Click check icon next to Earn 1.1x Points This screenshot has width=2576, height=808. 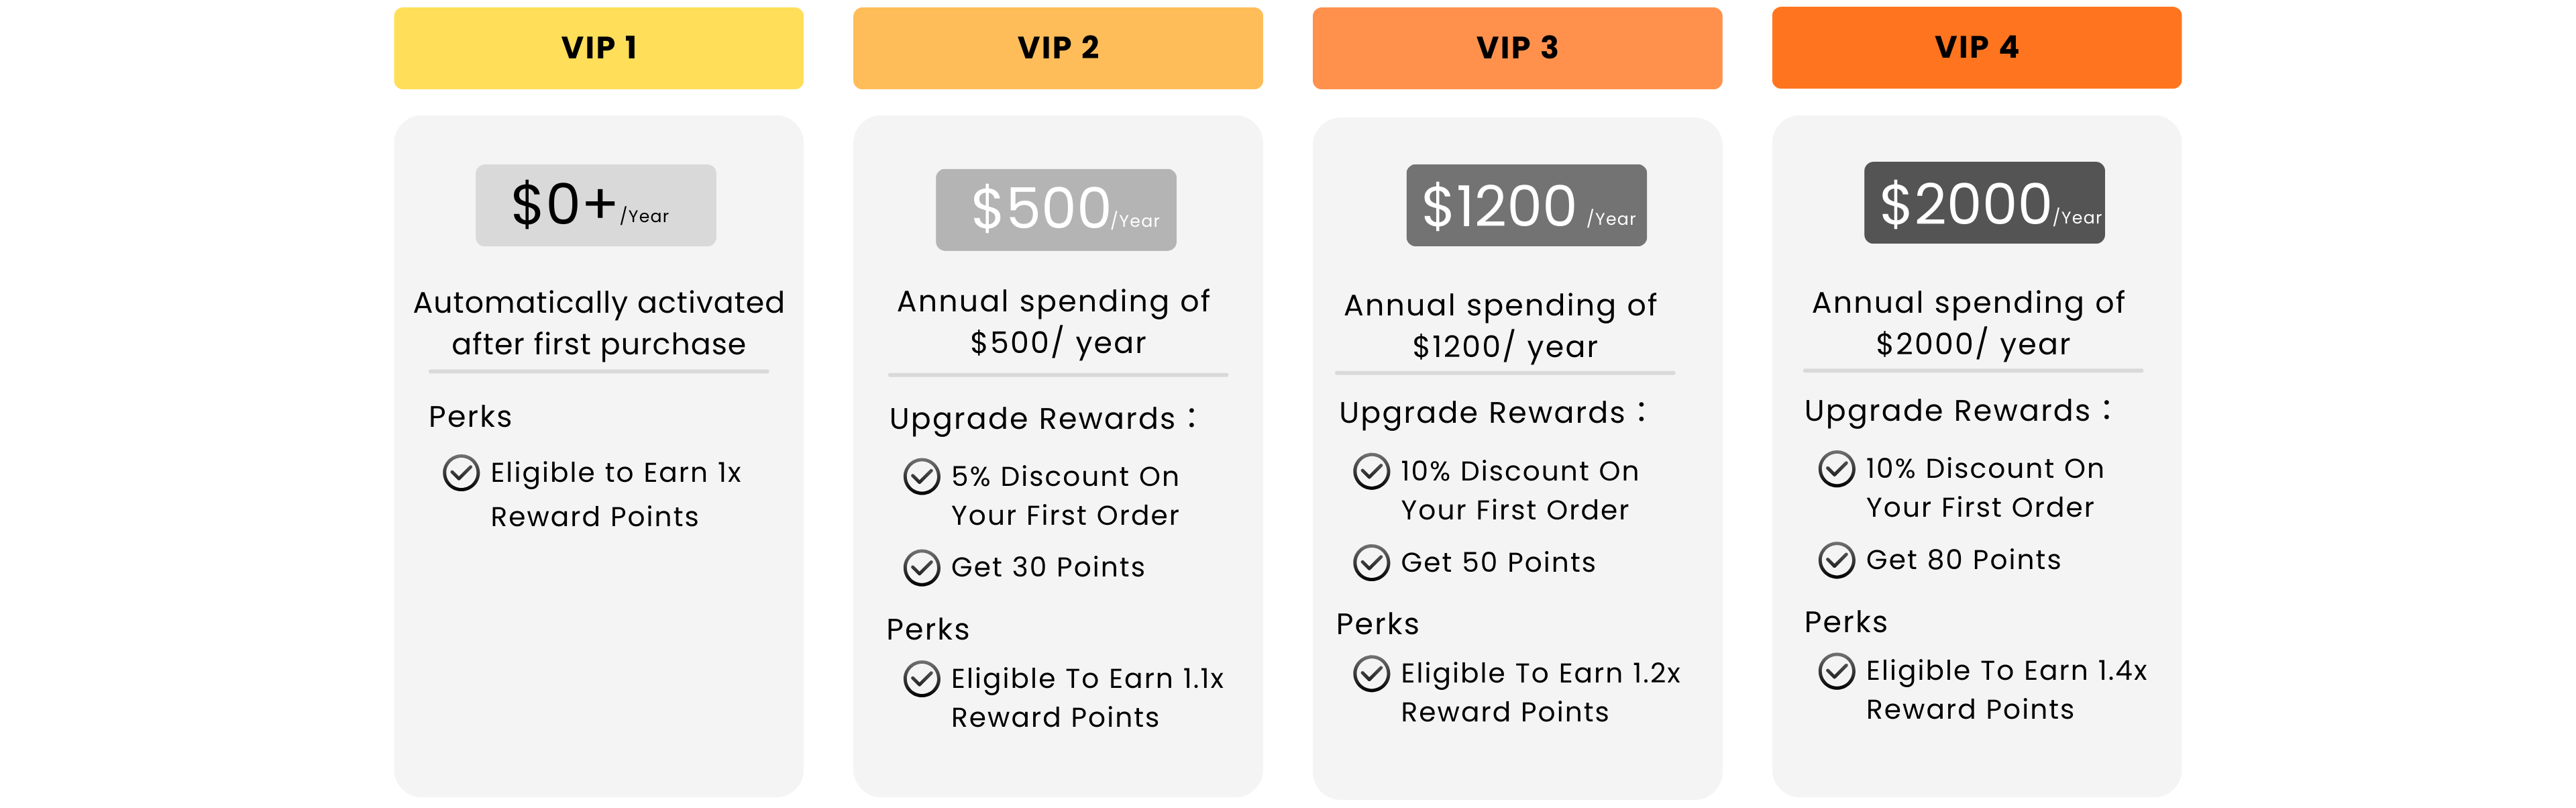point(921,679)
